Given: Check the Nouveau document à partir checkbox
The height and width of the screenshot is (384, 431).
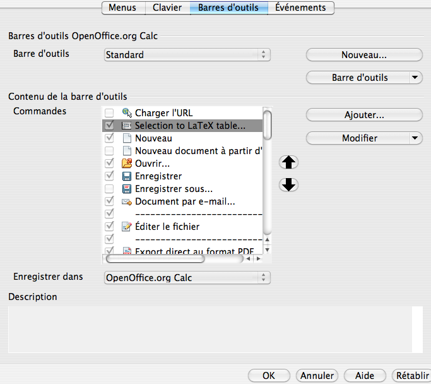Looking at the screenshot, I should pyautogui.click(x=110, y=151).
